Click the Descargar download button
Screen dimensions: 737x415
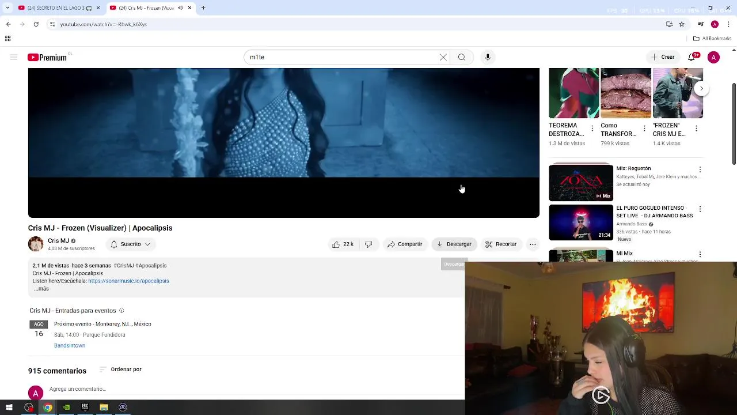pos(454,244)
